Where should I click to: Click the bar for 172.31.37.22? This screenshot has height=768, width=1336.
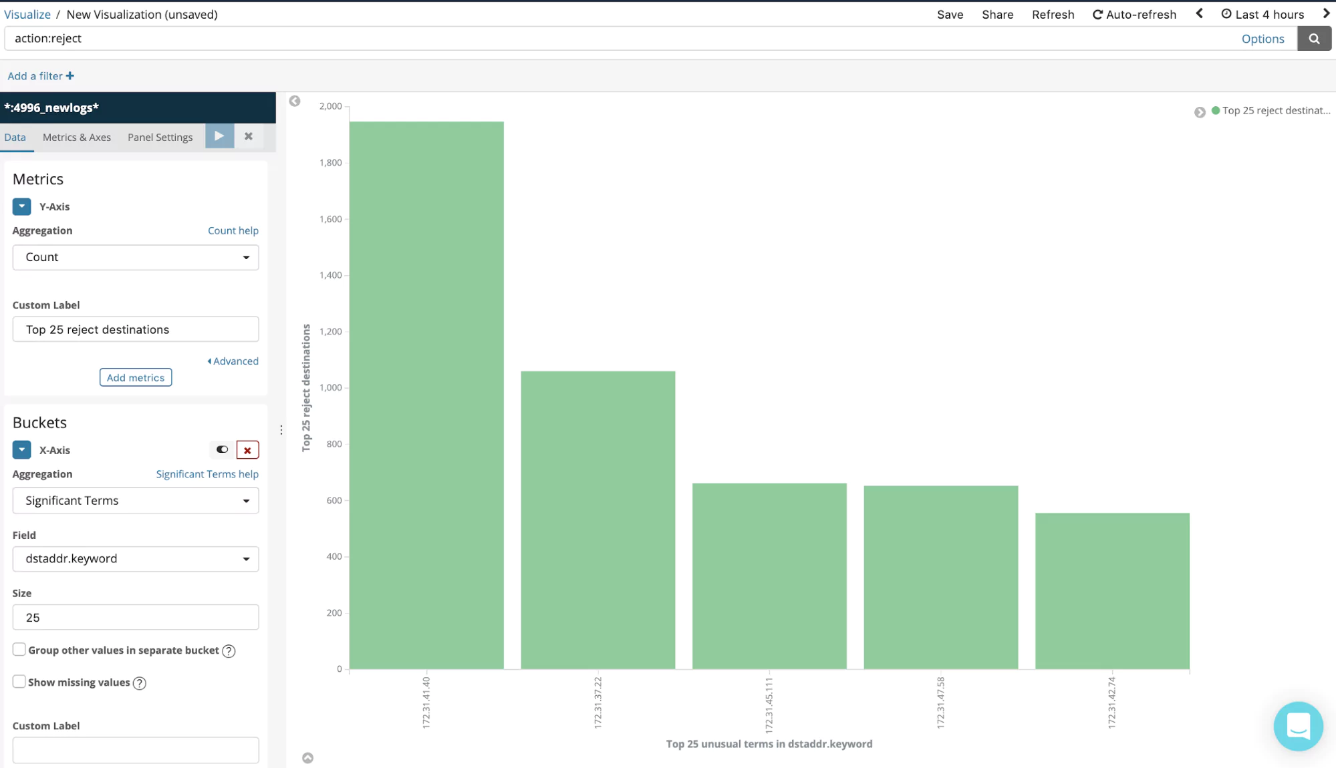[x=598, y=520]
